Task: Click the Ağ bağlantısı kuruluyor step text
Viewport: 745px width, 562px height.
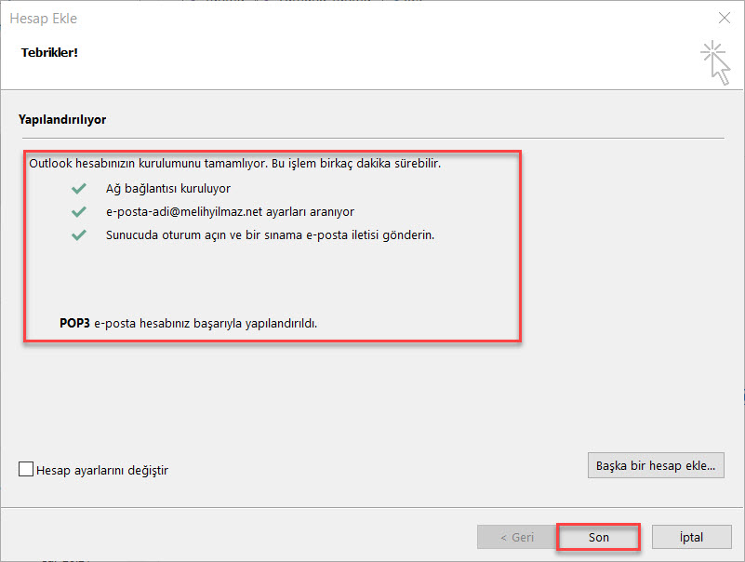Action: pyautogui.click(x=167, y=188)
